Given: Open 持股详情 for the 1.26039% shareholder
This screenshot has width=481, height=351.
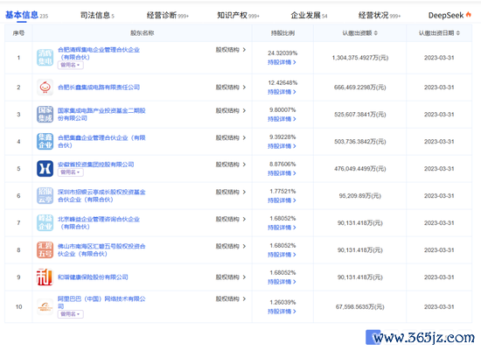Looking at the screenshot, I should point(282,312).
